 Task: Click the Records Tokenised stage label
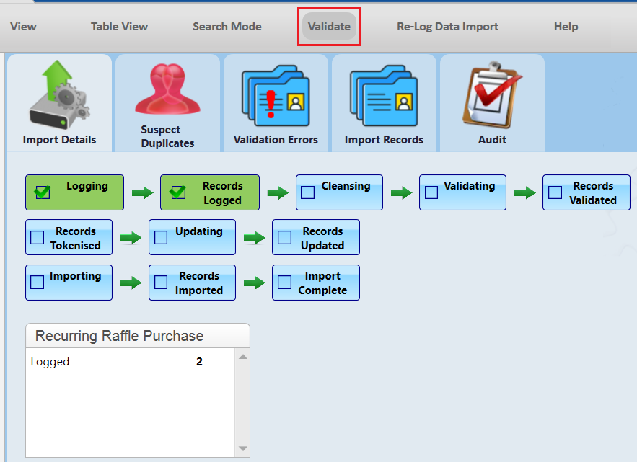pos(76,239)
